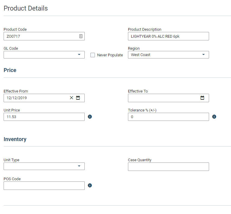231x214 pixels.
Task: Click the Tolerance % info icon
Action: pos(214,117)
